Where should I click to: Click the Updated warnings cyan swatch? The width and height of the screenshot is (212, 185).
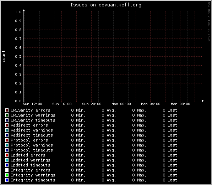[x=7, y=160]
